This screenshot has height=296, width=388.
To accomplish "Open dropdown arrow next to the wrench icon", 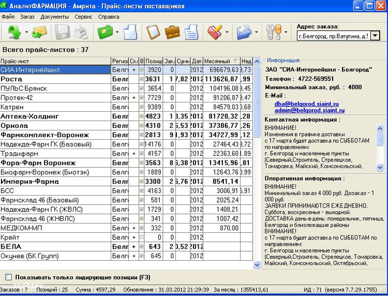I will click(x=286, y=33).
